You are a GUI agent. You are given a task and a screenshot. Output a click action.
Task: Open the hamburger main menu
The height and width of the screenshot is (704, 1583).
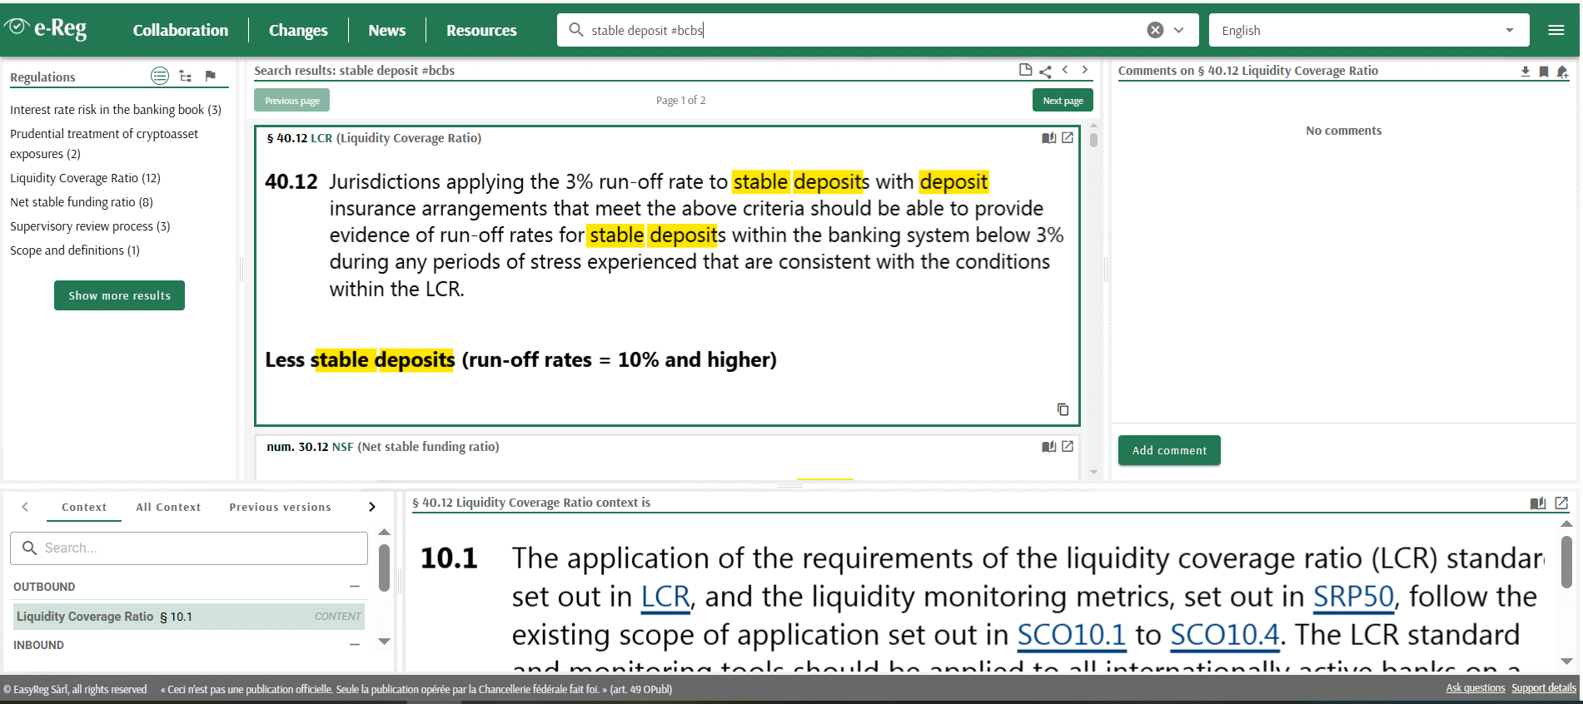tap(1556, 30)
